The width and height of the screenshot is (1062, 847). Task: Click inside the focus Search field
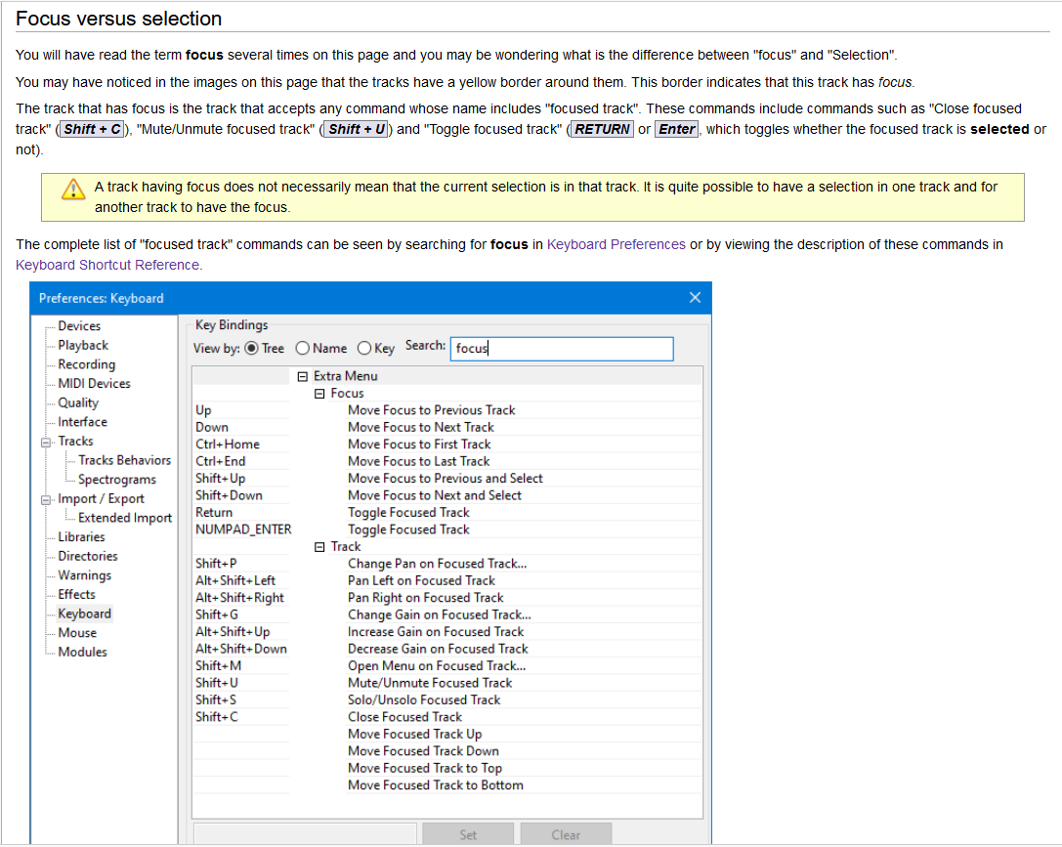(x=562, y=349)
